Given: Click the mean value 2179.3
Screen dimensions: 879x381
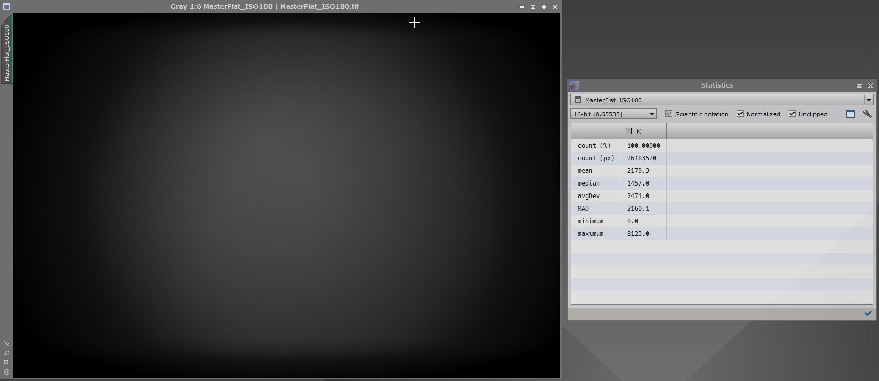Looking at the screenshot, I should pyautogui.click(x=638, y=171).
